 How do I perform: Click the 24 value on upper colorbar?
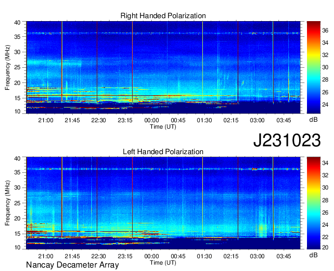click(325, 105)
